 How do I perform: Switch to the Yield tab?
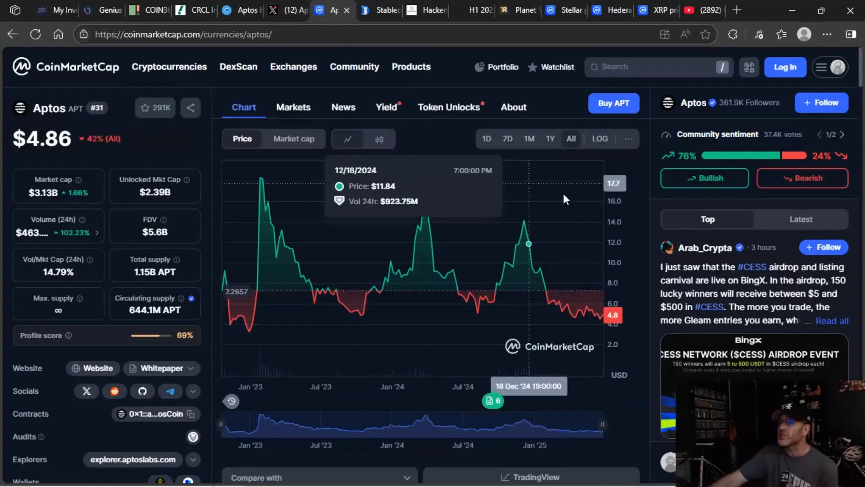pos(387,107)
